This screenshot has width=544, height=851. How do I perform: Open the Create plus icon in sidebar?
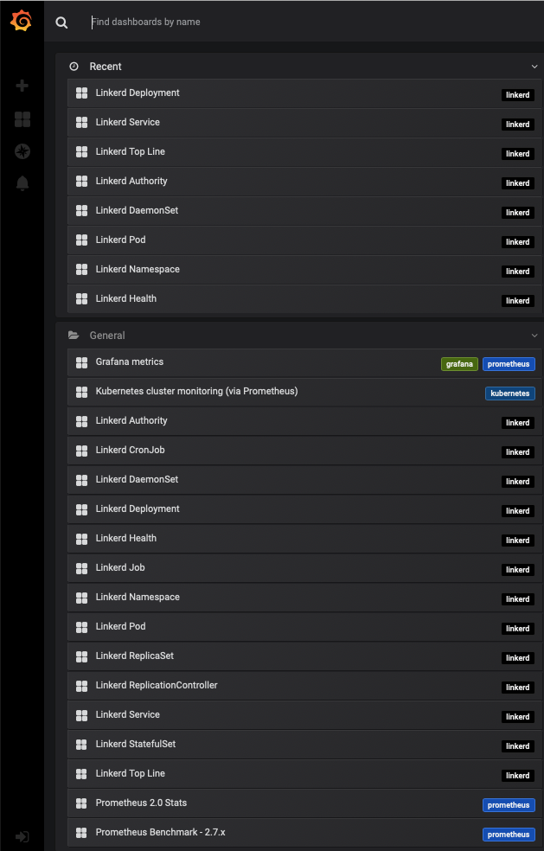coord(22,86)
